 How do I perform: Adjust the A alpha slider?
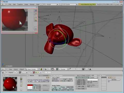43,90
